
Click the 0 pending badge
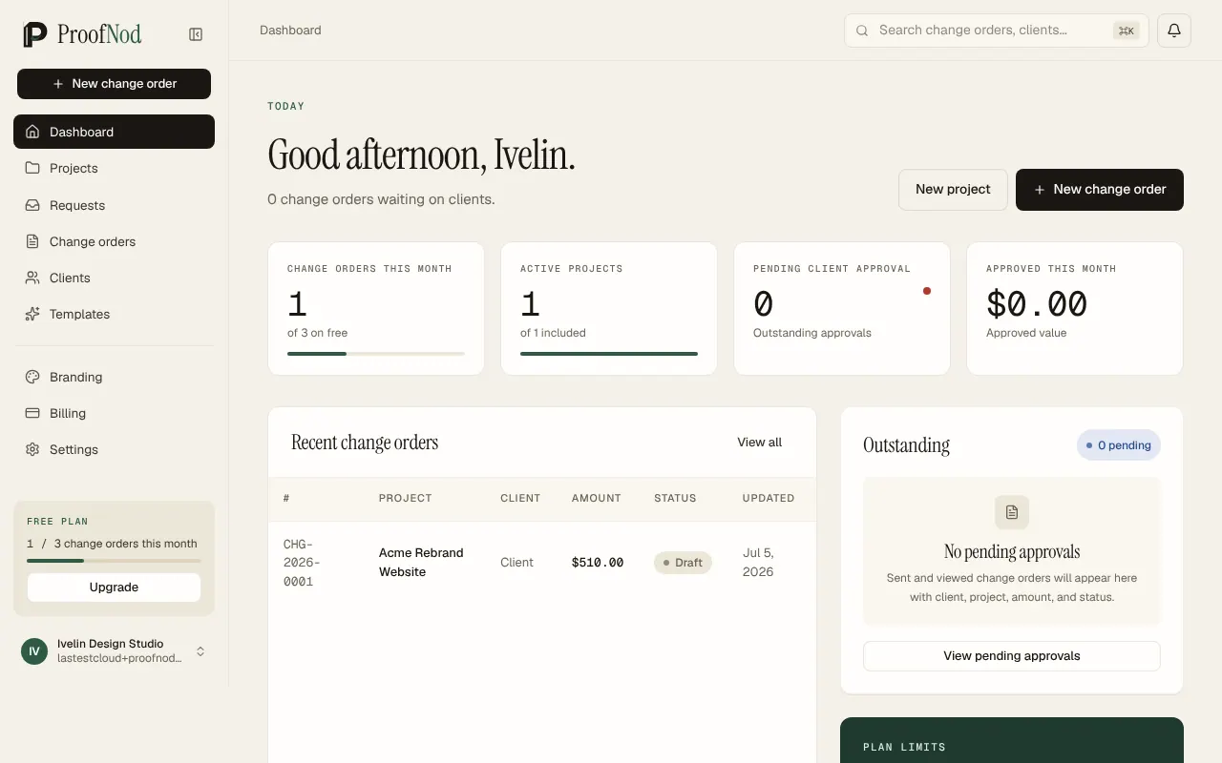1119,445
